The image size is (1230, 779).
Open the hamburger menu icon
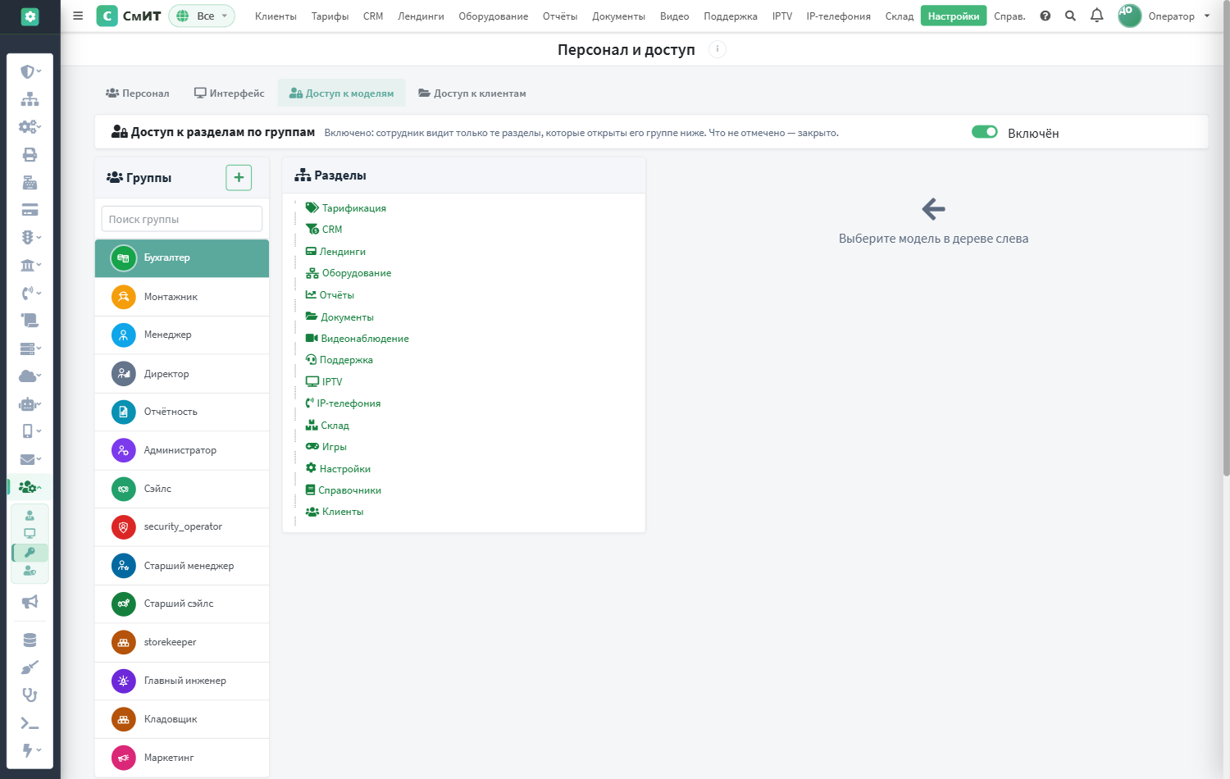tap(78, 16)
